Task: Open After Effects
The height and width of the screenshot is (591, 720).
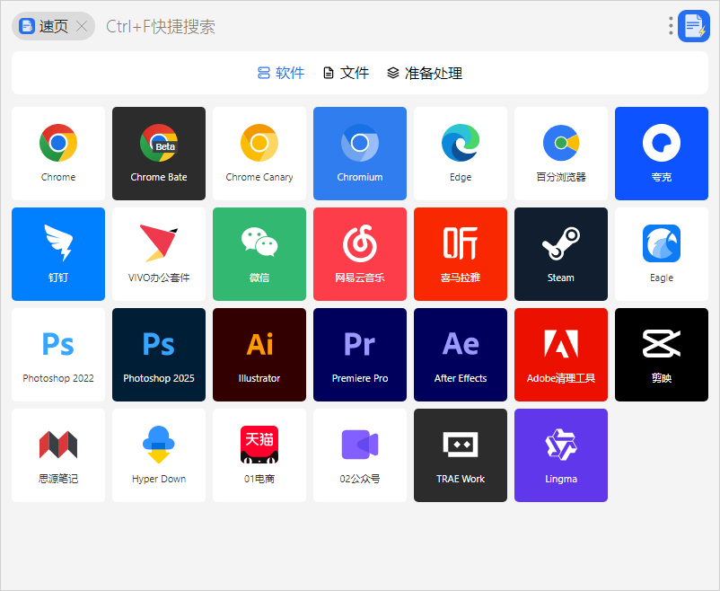Action: point(461,355)
